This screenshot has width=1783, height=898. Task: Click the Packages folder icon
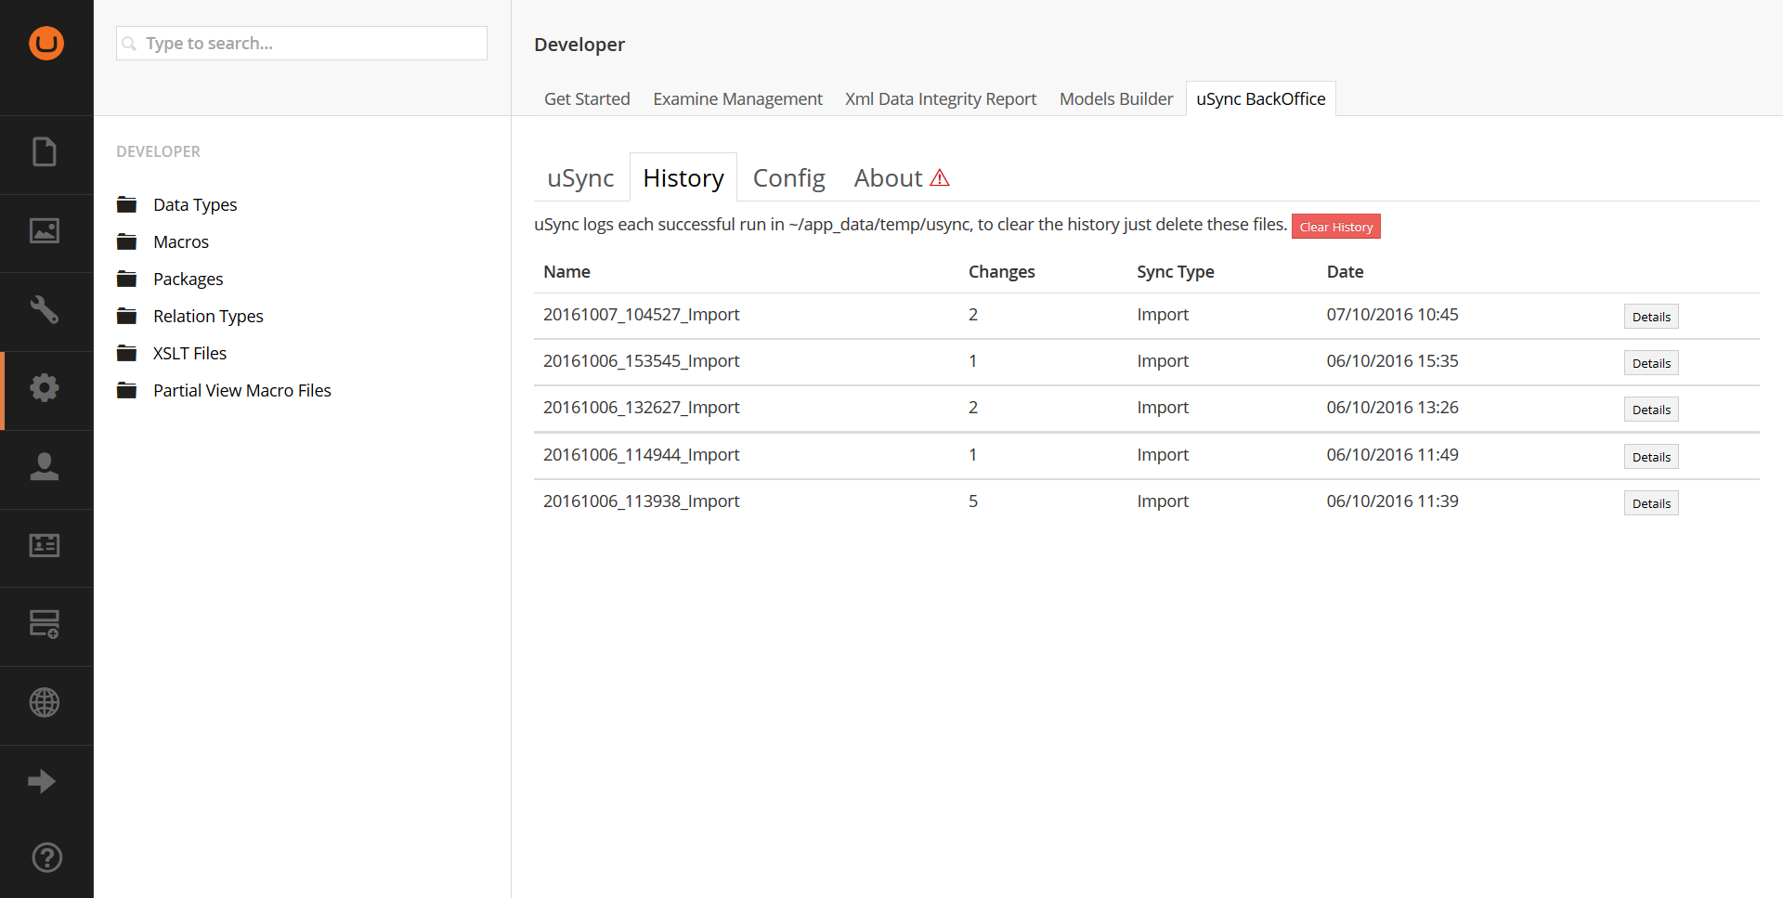(x=127, y=279)
